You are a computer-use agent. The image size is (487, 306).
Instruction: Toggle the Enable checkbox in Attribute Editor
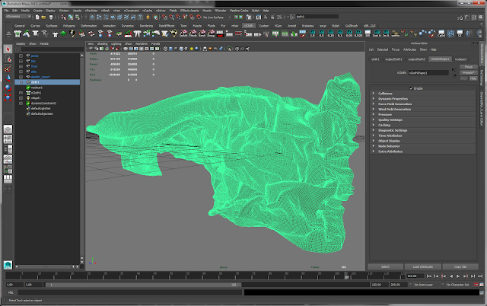(411, 88)
